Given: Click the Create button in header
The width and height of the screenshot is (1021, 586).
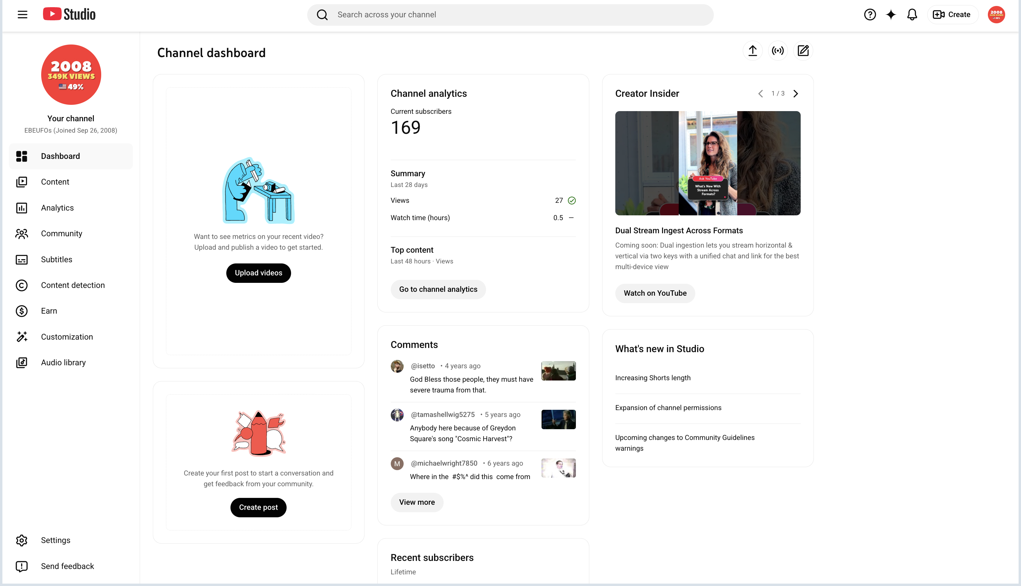Looking at the screenshot, I should tap(952, 15).
